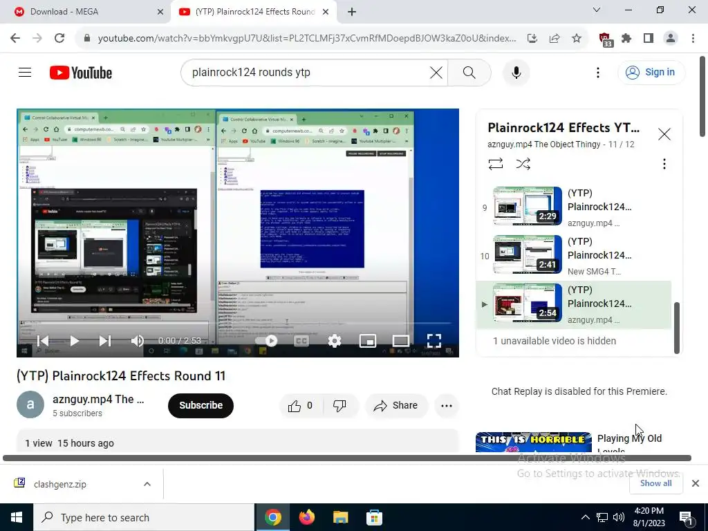708x531 pixels.
Task: Click the taskbar search box
Action: click(x=144, y=517)
